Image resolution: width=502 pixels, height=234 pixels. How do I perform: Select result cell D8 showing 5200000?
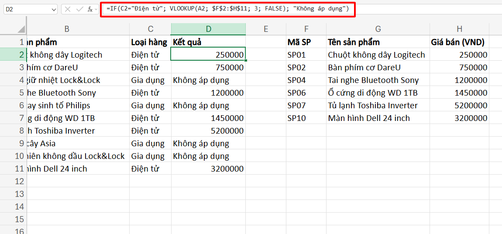[208, 131]
